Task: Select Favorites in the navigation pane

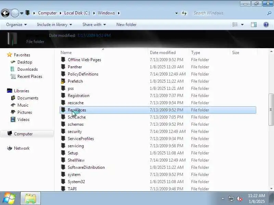Action: pyautogui.click(x=22, y=55)
